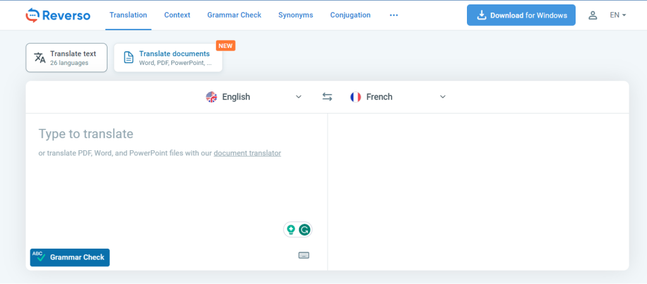
Task: Click the Download for Windows button
Action: 521,15
